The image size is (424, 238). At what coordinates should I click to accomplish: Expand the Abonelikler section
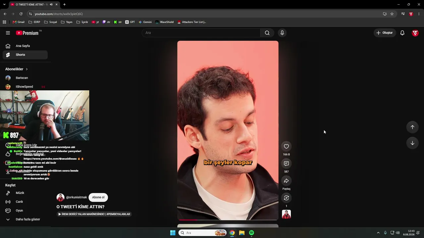(x=17, y=69)
